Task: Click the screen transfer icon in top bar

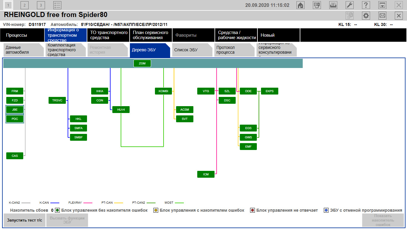Action: pyautogui.click(x=317, y=5)
